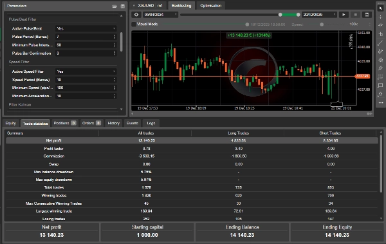This screenshot has height=244, width=386.
Task: Open Active Pulse/Beat dropdown
Action: pos(86,28)
